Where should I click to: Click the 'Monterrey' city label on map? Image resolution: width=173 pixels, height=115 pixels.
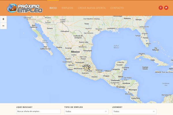click(x=83, y=47)
